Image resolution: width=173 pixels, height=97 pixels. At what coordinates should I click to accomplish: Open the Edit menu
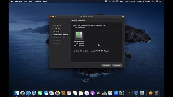[31, 1]
